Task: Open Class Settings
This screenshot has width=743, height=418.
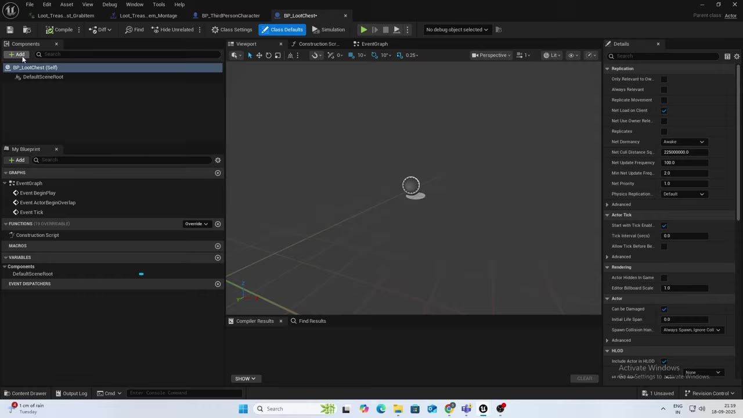Action: 232,30
